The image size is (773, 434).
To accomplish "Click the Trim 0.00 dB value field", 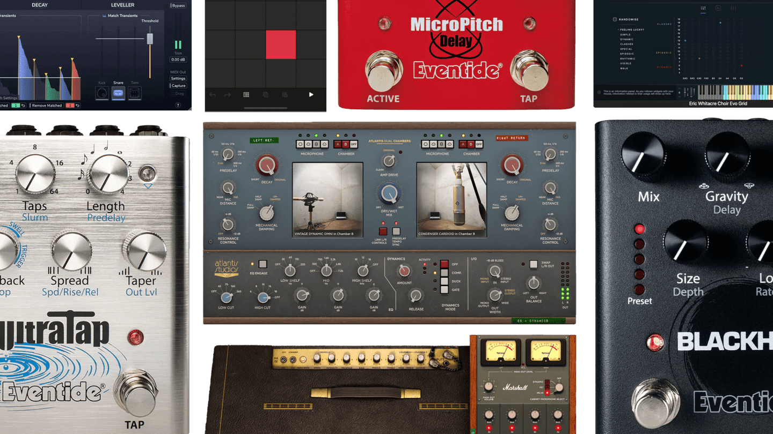I will (x=178, y=59).
